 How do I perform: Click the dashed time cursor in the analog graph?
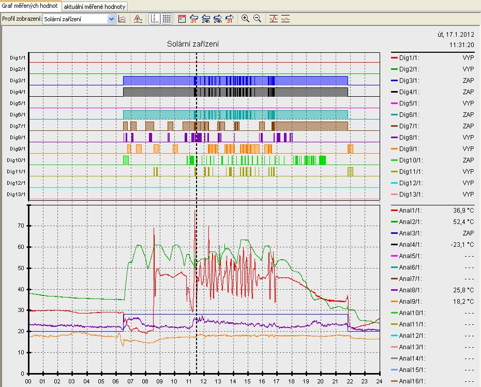(x=197, y=289)
